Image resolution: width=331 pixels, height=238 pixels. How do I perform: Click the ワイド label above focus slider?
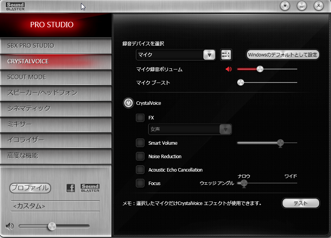(x=291, y=176)
